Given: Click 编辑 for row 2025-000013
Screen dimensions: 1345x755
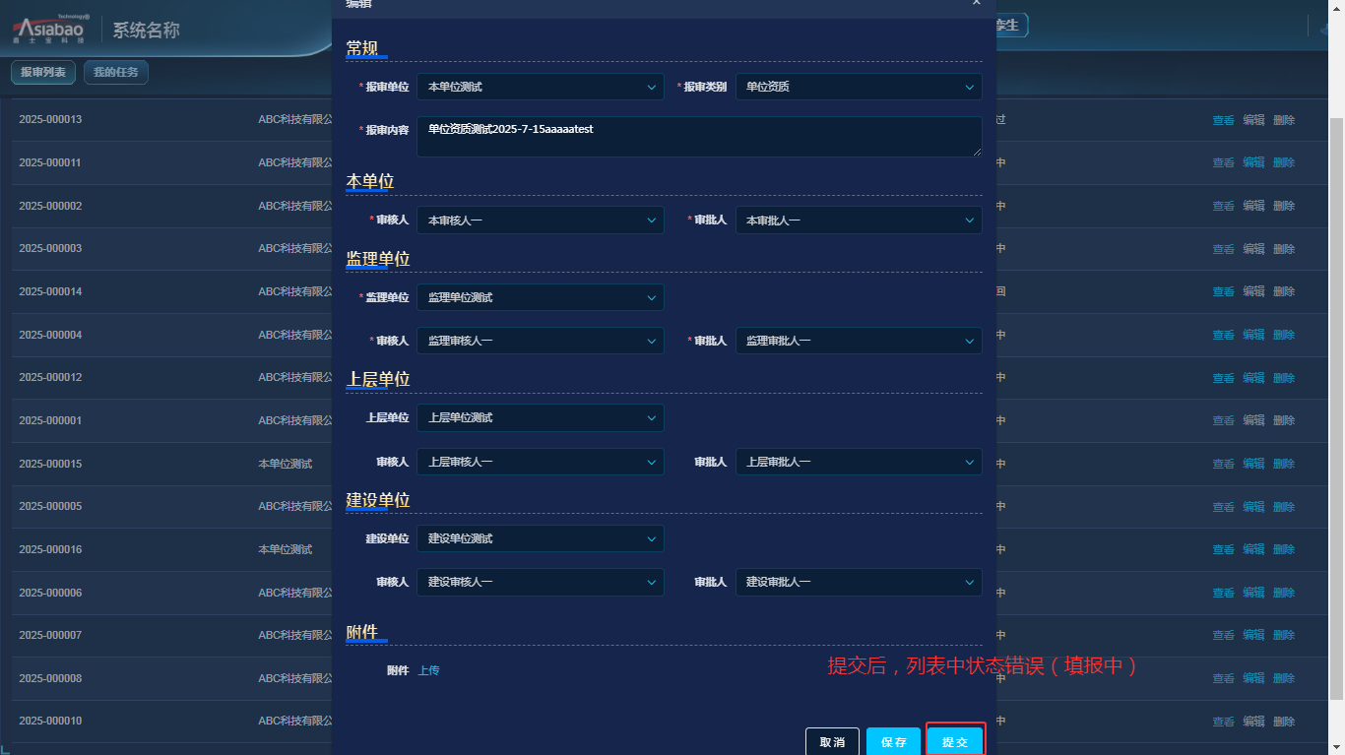Looking at the screenshot, I should point(1253,120).
